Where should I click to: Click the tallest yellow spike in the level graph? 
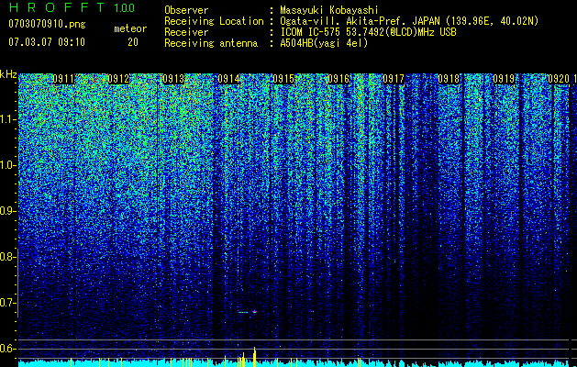click(x=254, y=356)
